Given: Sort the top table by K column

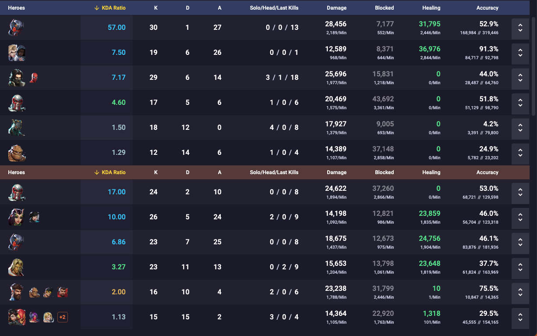Looking at the screenshot, I should pyautogui.click(x=156, y=8).
